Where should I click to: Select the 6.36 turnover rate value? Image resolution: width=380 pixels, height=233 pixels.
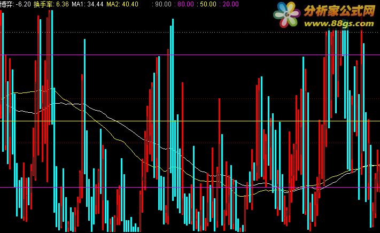click(63, 4)
